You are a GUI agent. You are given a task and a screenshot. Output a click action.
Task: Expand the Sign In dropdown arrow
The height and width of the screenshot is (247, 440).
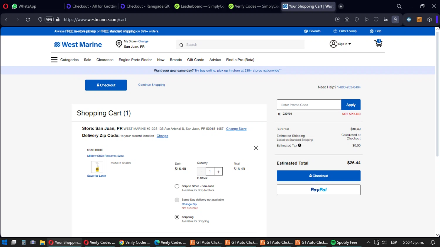coord(350,44)
